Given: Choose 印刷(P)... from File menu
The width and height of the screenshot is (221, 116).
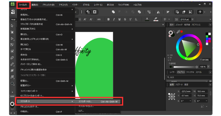Looking at the screenshot, I should [46, 112].
